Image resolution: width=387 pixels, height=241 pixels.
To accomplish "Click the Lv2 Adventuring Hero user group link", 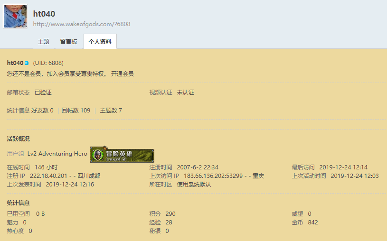I will (x=57, y=154).
